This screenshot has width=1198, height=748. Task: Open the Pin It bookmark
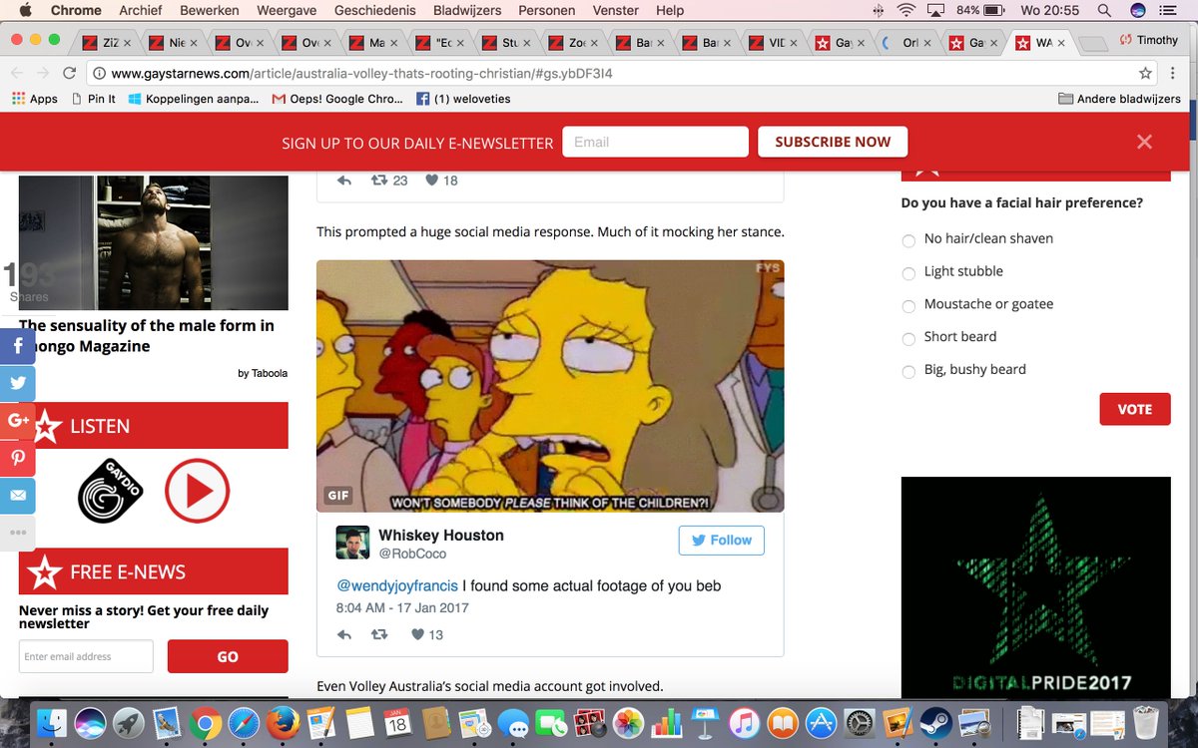coord(93,99)
